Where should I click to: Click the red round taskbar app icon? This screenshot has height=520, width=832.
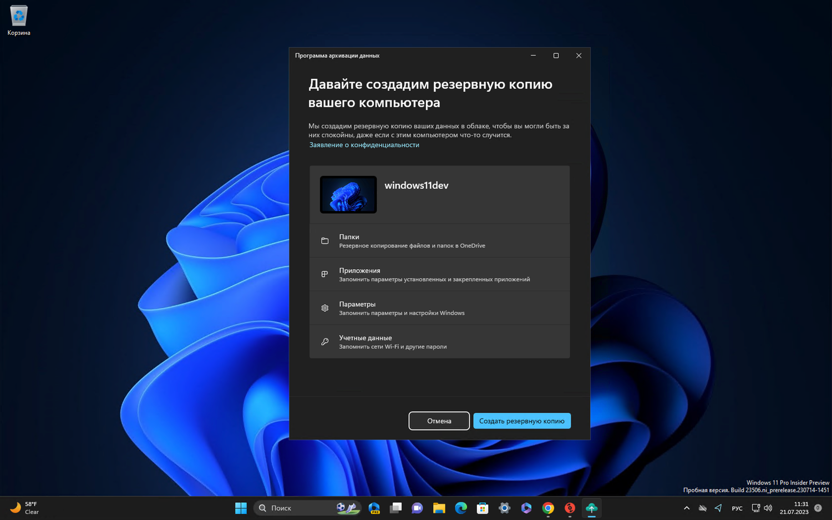point(570,508)
